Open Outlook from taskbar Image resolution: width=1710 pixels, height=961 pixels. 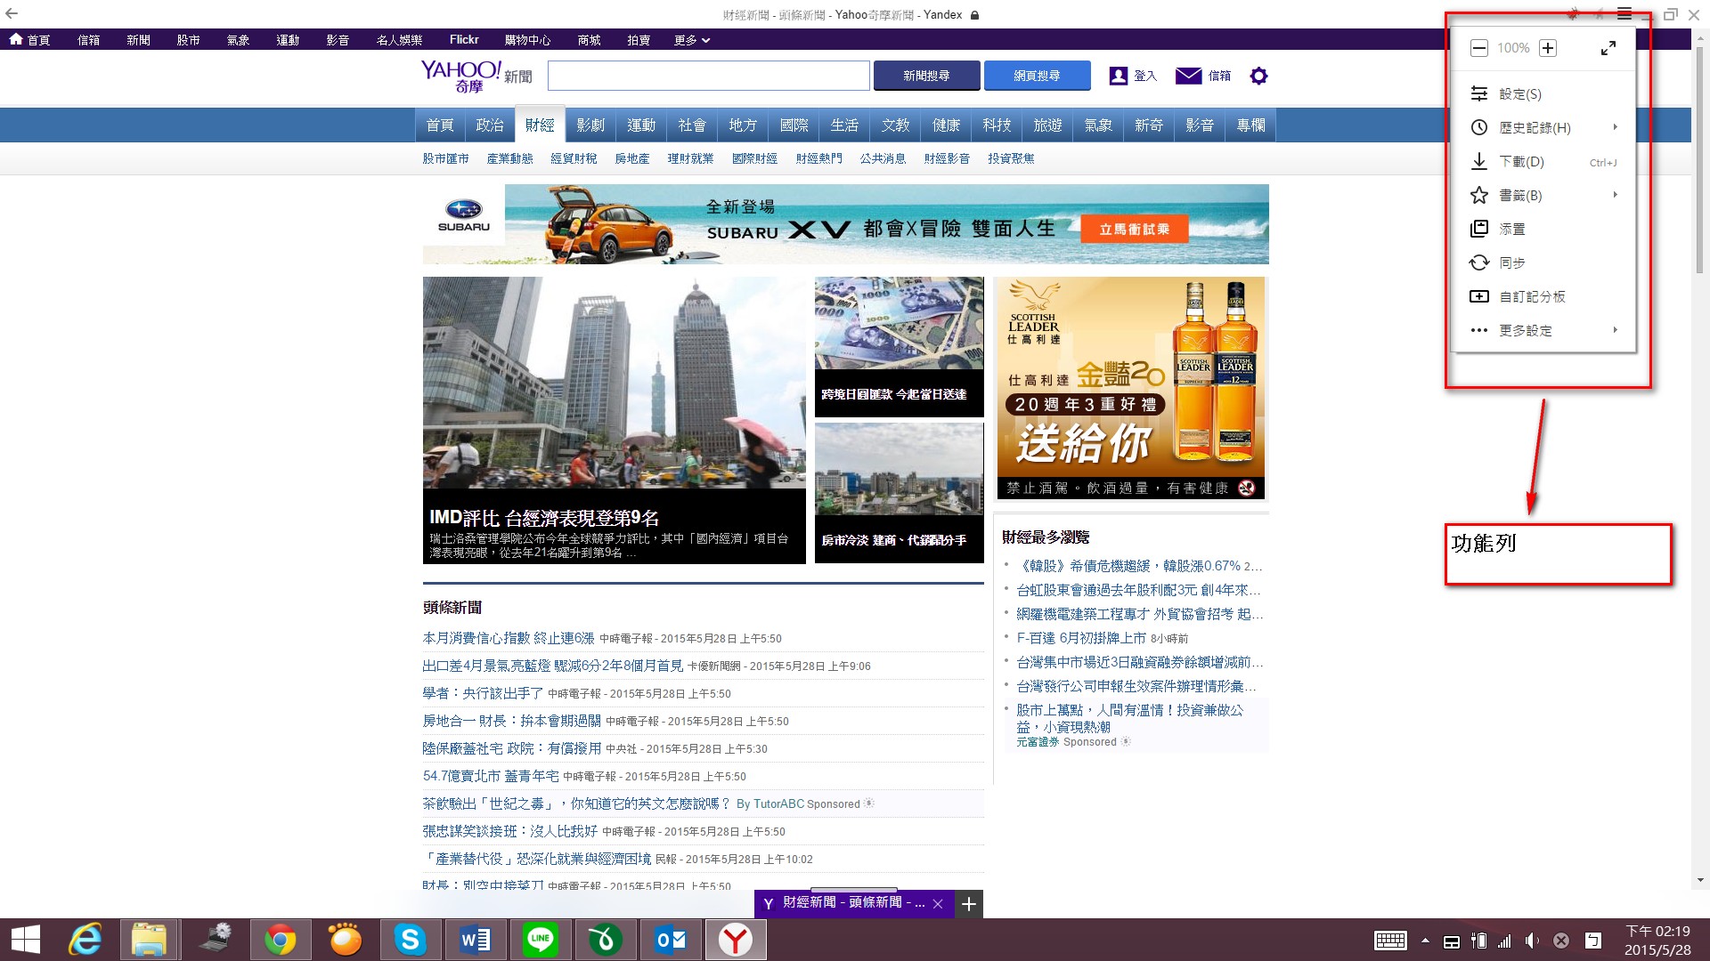point(671,940)
